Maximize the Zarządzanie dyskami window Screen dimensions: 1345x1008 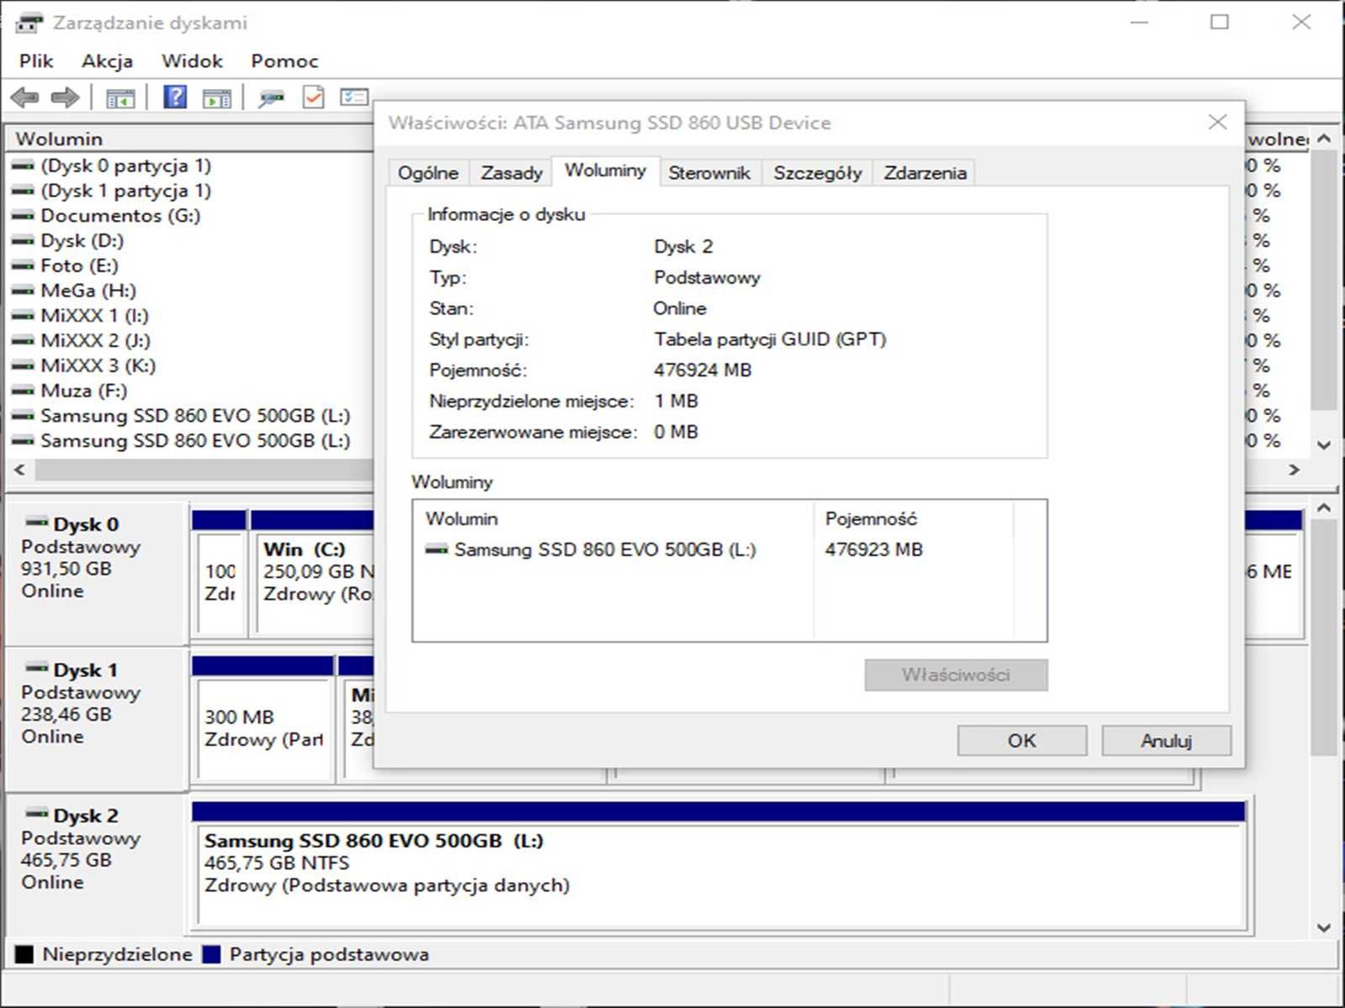[1220, 23]
